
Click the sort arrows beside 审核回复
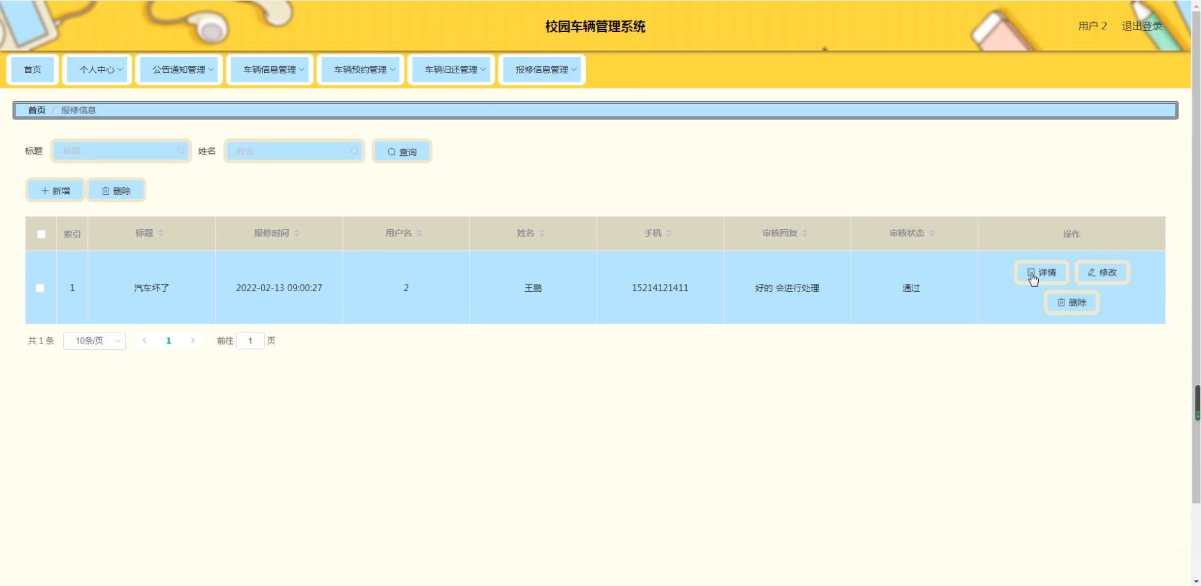(x=805, y=233)
